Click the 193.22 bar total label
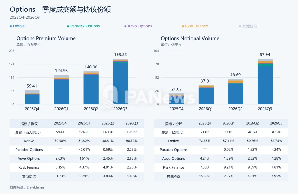 [x=120, y=54]
